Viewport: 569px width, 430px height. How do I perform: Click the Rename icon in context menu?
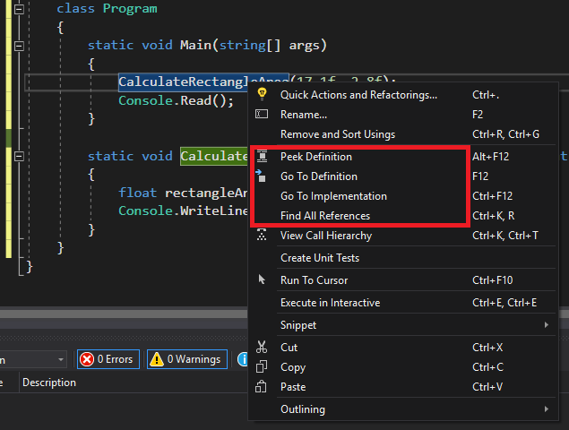[262, 115]
